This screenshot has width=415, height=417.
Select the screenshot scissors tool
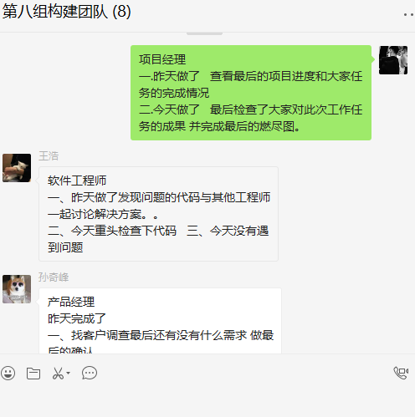[58, 374]
